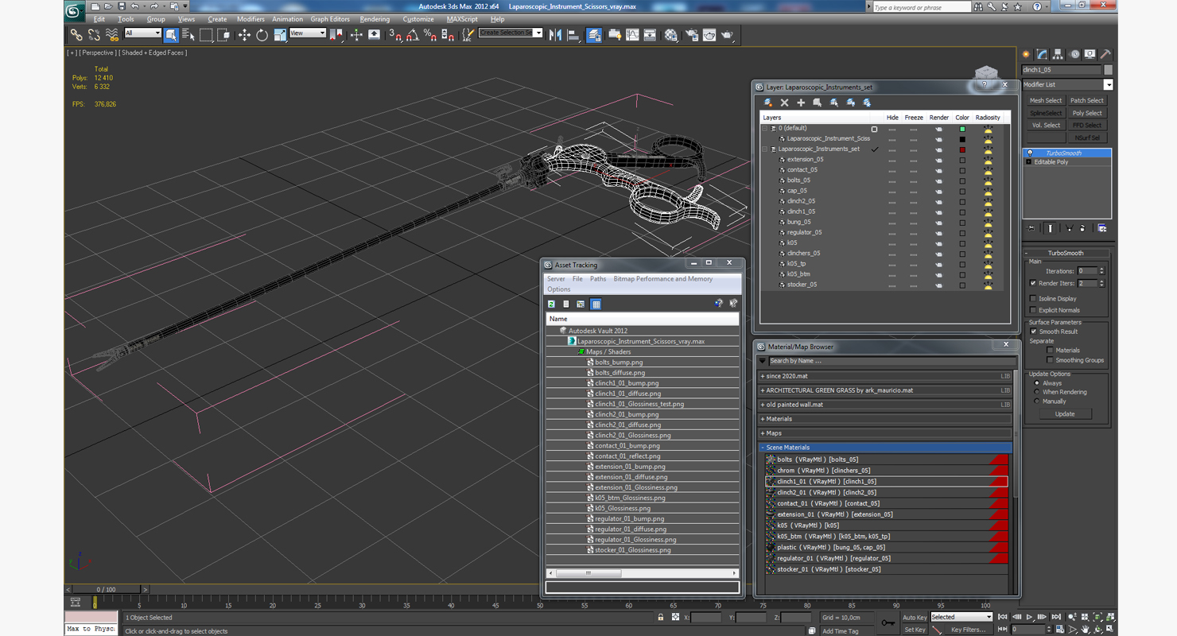Select When Rendering update option
Screen dimensions: 1177x636
[x=1036, y=392]
